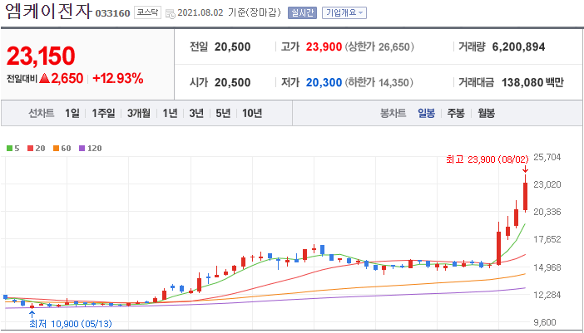584x333 pixels.
Task: Show the 10년 line chart
Action: [x=252, y=114]
